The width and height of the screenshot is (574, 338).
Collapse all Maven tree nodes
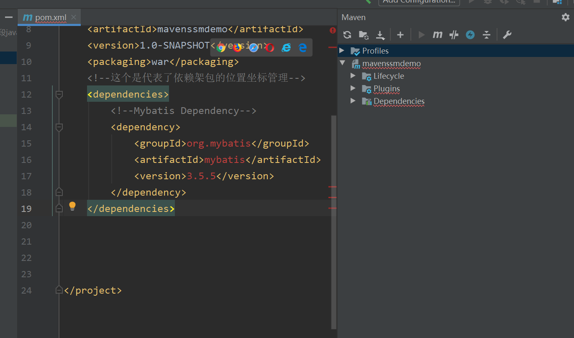tap(486, 35)
